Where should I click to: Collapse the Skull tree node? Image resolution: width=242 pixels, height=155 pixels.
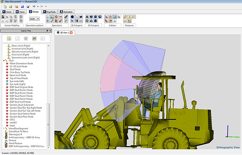click(x=4, y=60)
